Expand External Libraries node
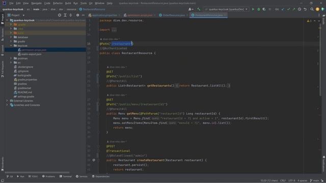 tap(7, 101)
